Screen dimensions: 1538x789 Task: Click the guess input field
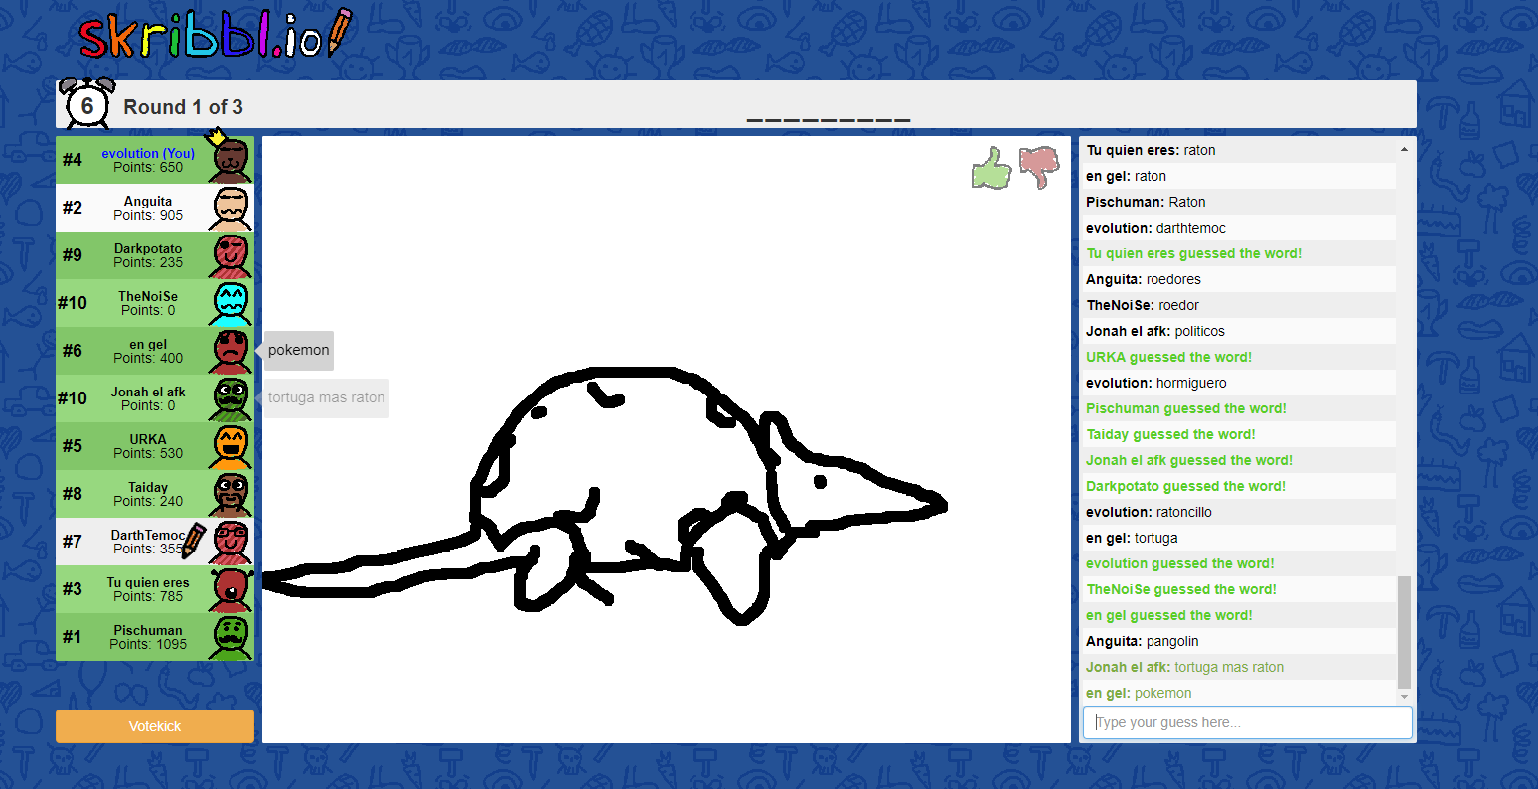tap(1247, 722)
